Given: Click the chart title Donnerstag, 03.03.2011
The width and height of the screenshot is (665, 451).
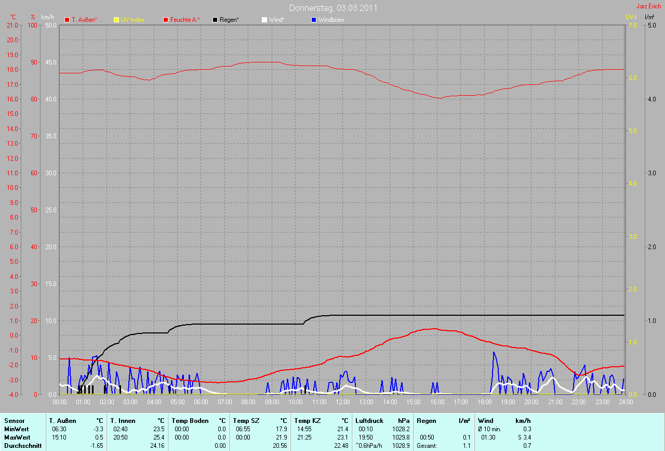Looking at the screenshot, I should pos(333,8).
